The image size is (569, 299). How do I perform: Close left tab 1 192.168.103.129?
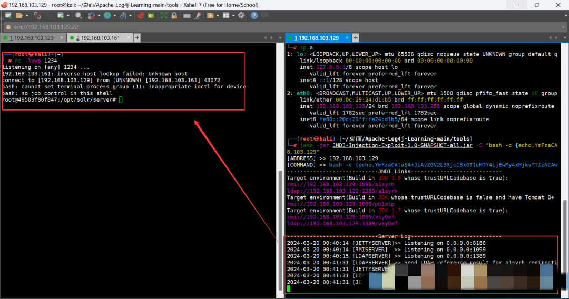pyautogui.click(x=62, y=38)
